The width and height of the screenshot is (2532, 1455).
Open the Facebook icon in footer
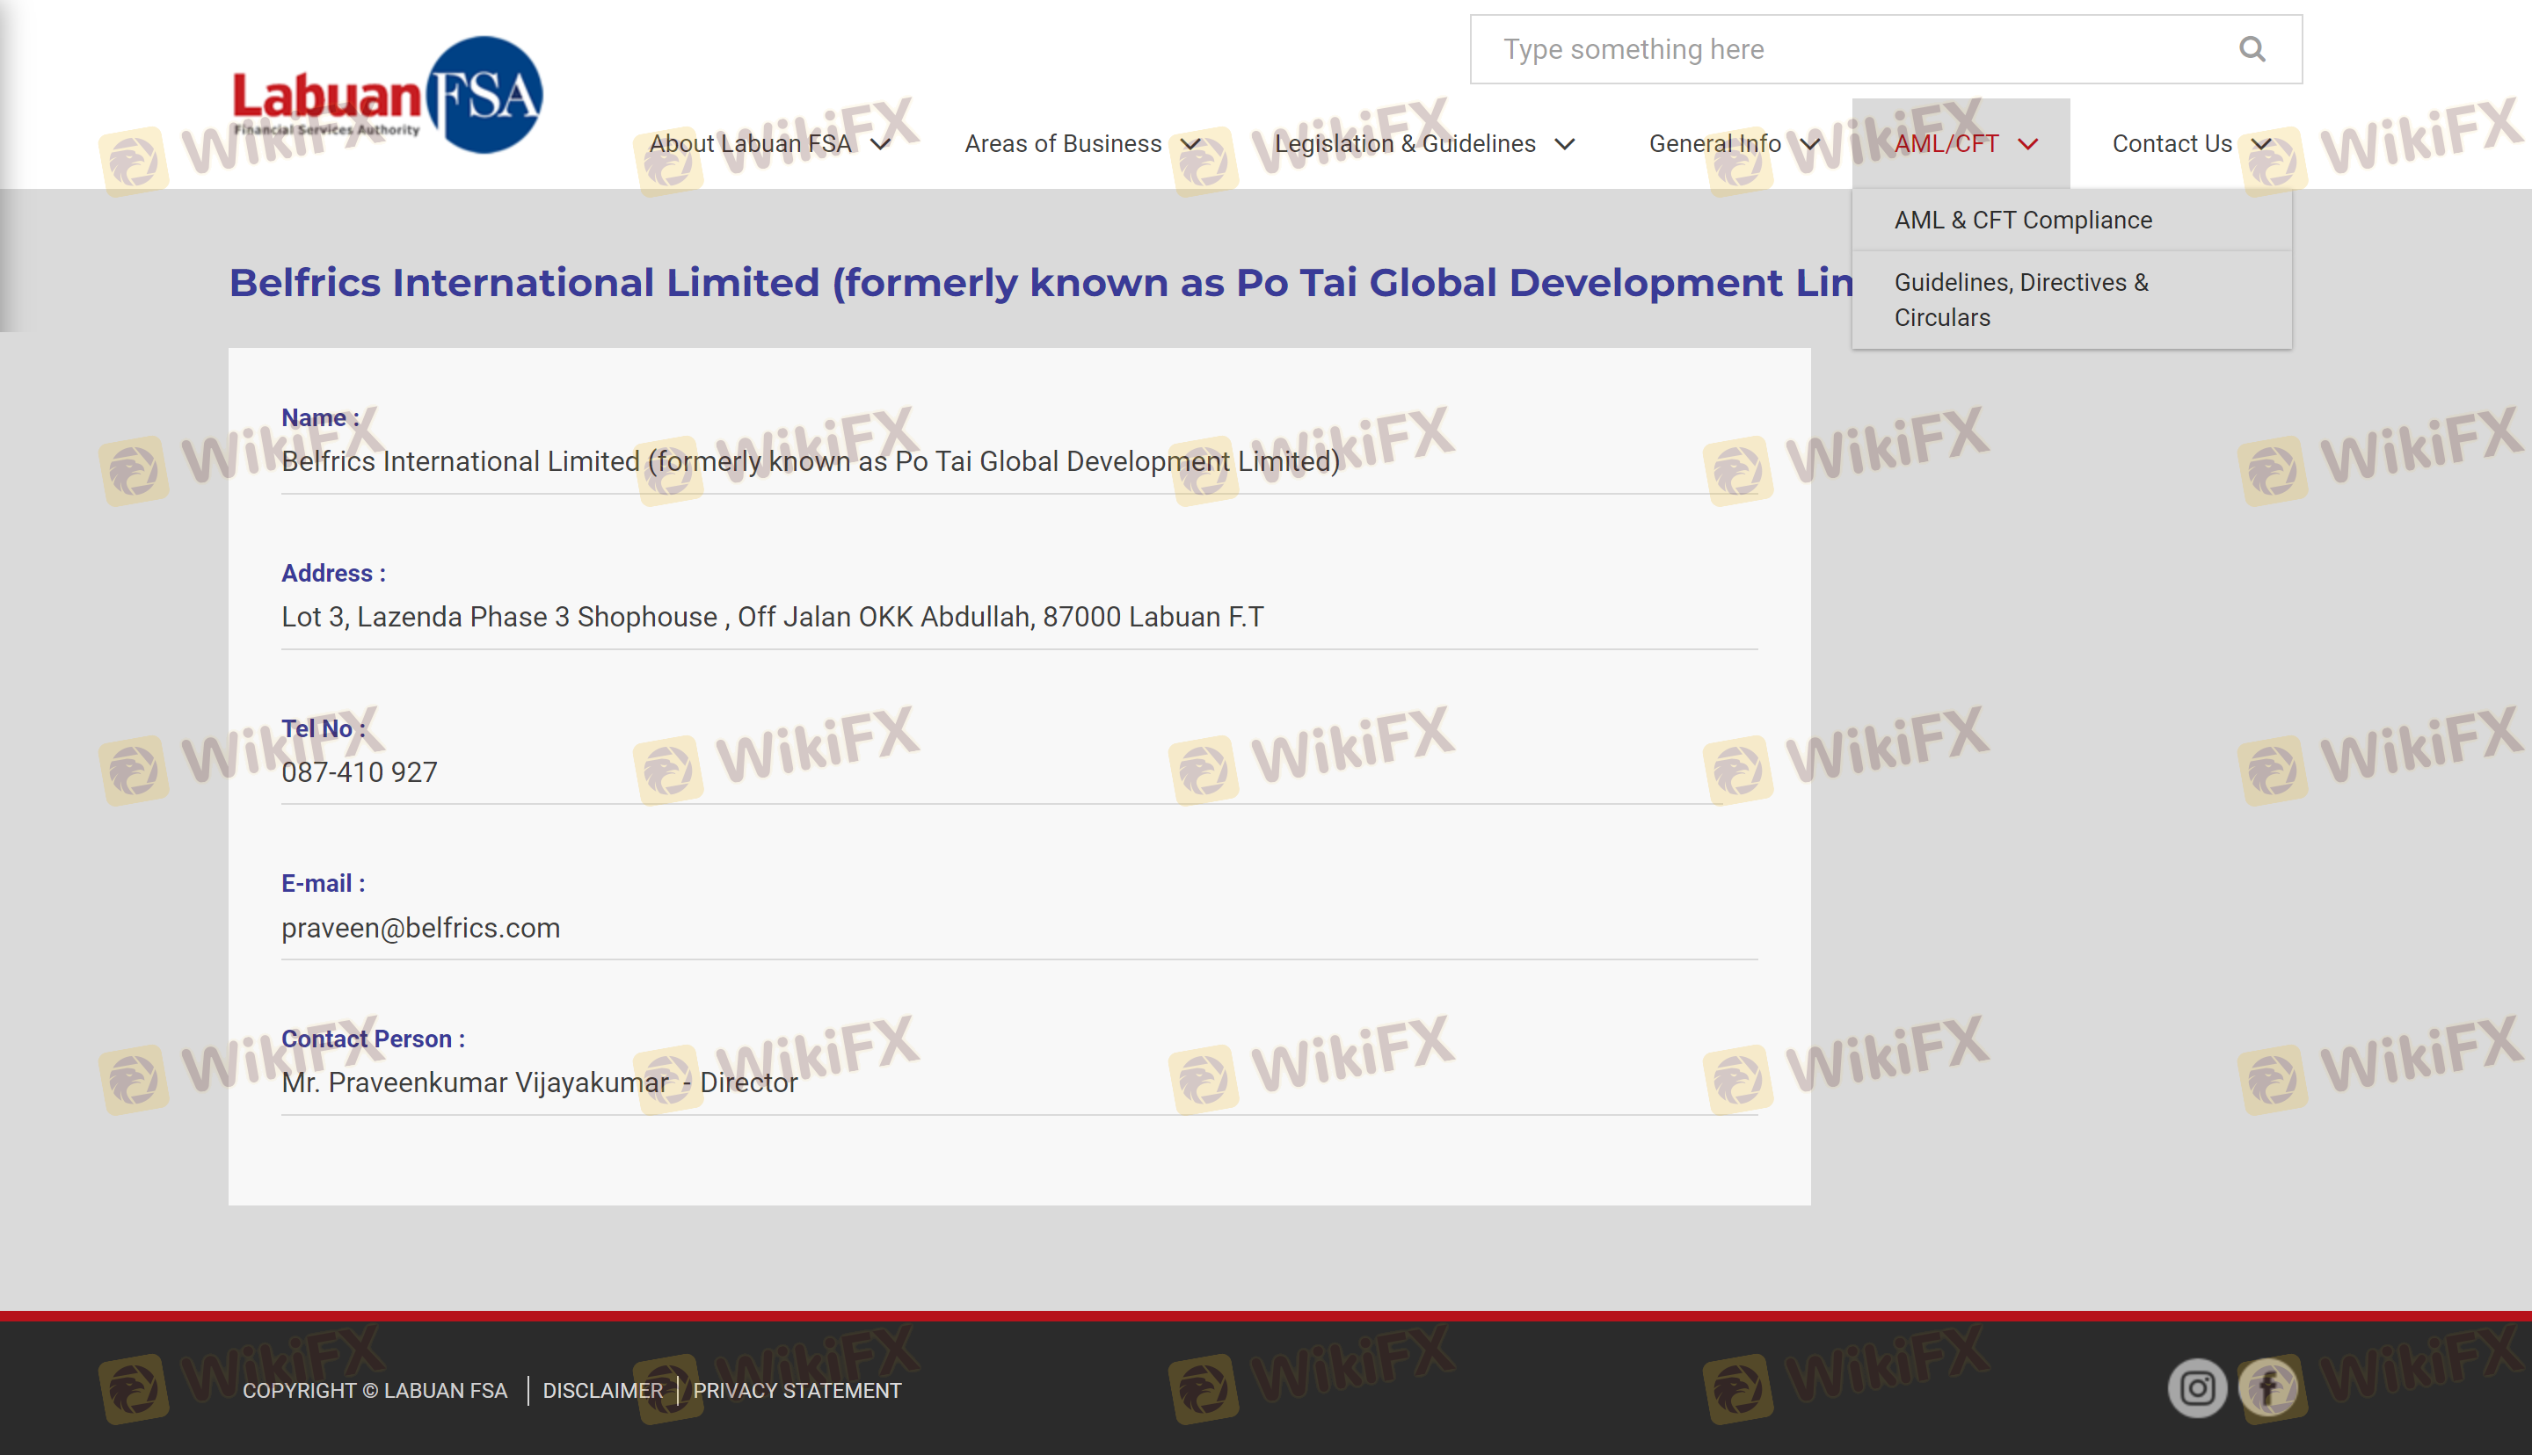pos(2267,1388)
